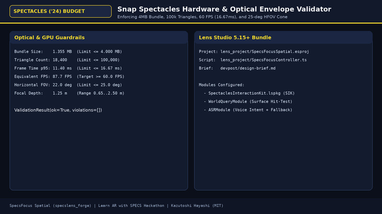This screenshot has width=382, height=214.
Task: Select the Snap Spectacles Hardware & Optical Envelope Validator title
Action: pyautogui.click(x=224, y=9)
